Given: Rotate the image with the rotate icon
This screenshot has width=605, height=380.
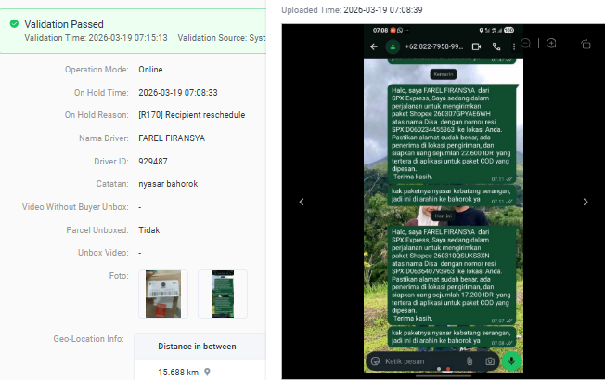Looking at the screenshot, I should 586,44.
